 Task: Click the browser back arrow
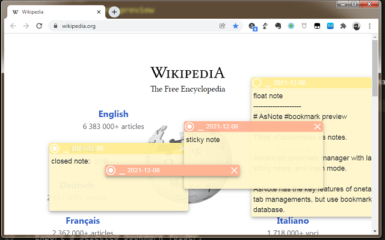(13, 26)
